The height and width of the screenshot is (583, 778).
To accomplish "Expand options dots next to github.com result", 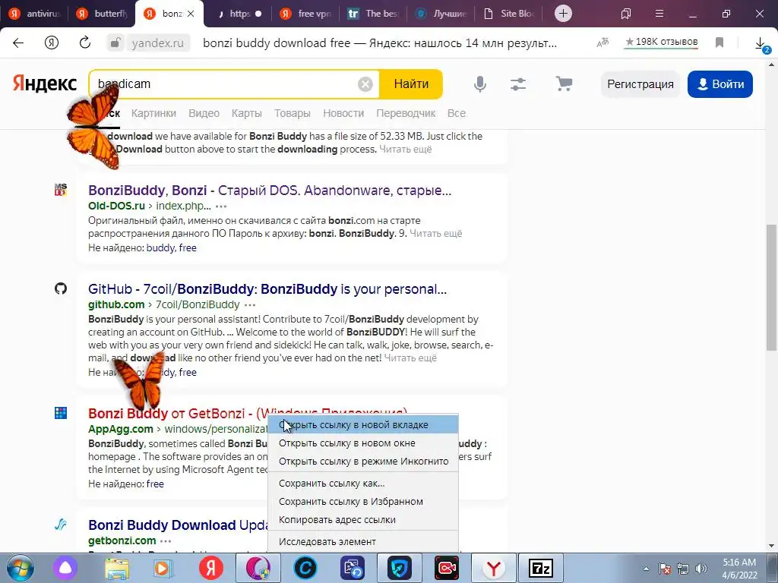I will click(x=250, y=305).
